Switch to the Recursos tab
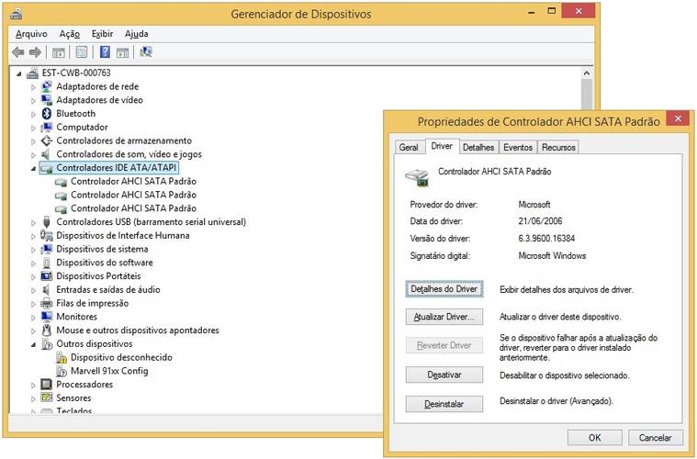697x459 pixels. [558, 147]
